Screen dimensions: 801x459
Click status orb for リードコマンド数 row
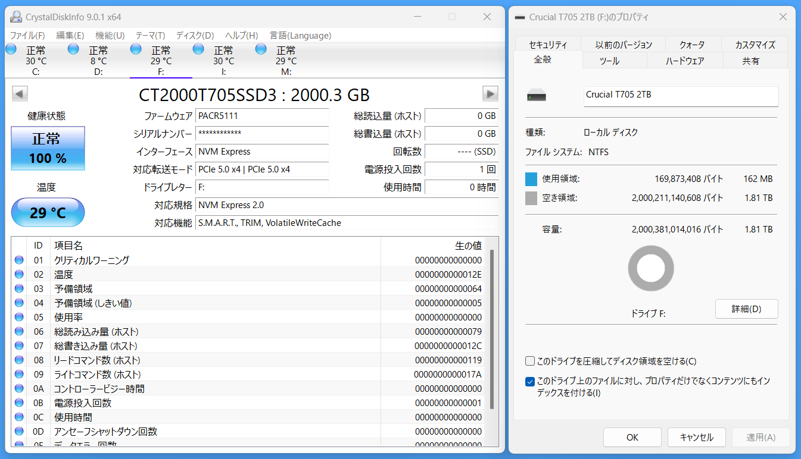coord(19,360)
